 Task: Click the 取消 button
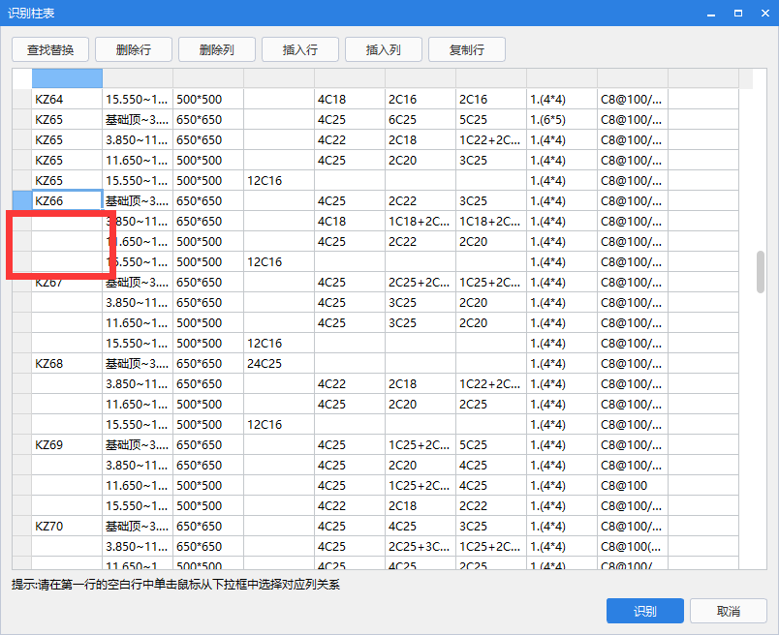tap(729, 611)
